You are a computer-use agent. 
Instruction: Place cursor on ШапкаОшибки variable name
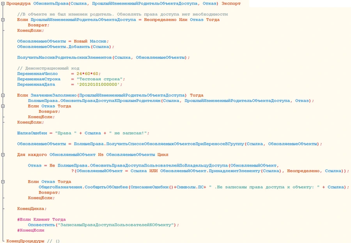pyautogui.click(x=32, y=133)
